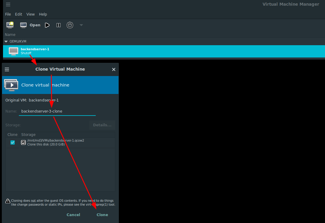The height and width of the screenshot is (223, 325).
Task: Select the backendserver-1 VM row
Action: coord(164,51)
